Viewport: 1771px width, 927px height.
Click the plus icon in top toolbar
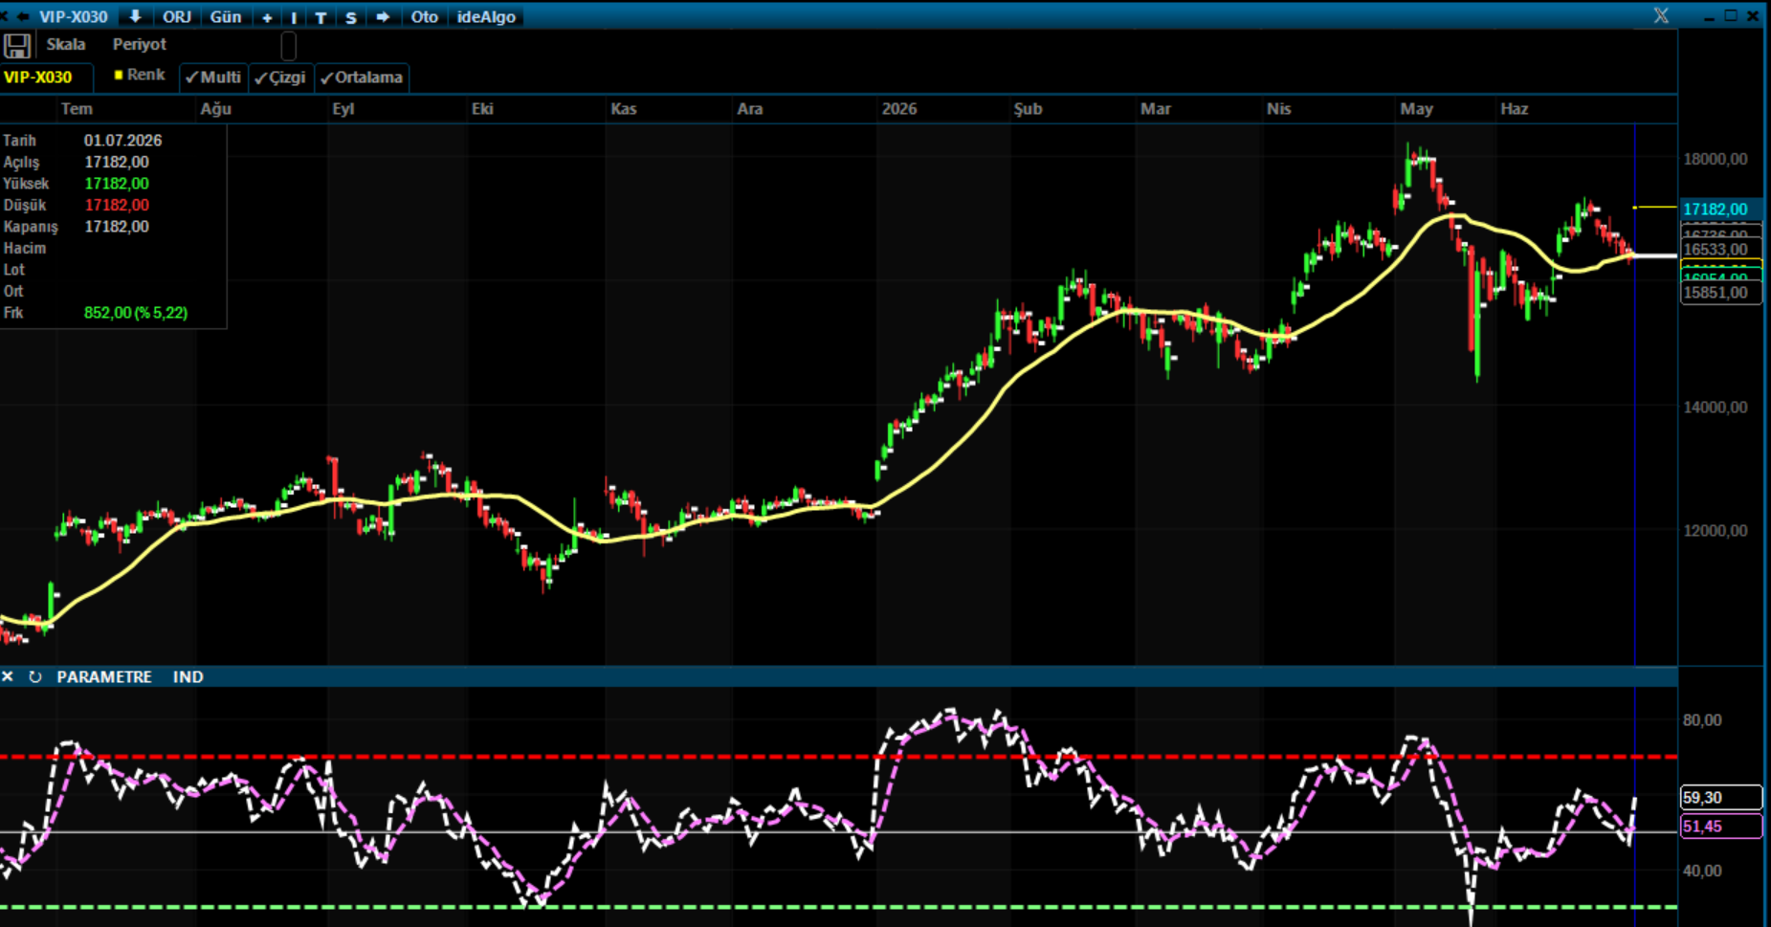pyautogui.click(x=267, y=17)
